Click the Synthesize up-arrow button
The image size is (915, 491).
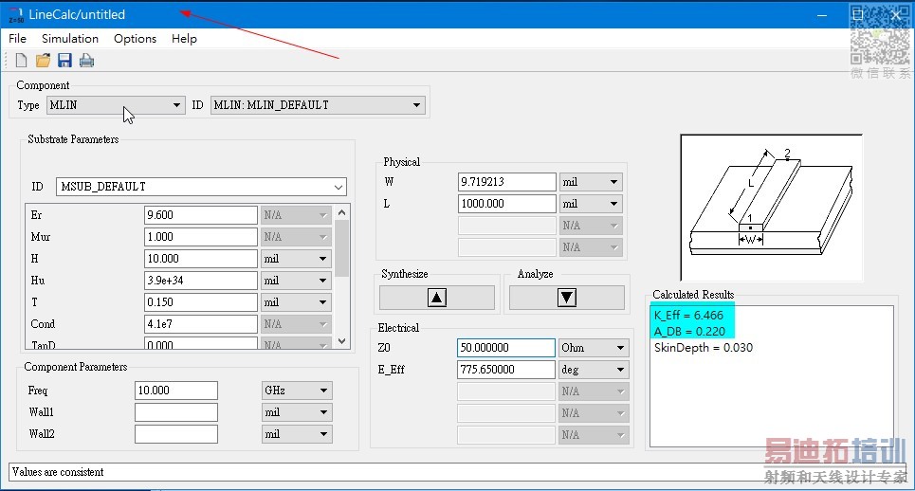(437, 298)
